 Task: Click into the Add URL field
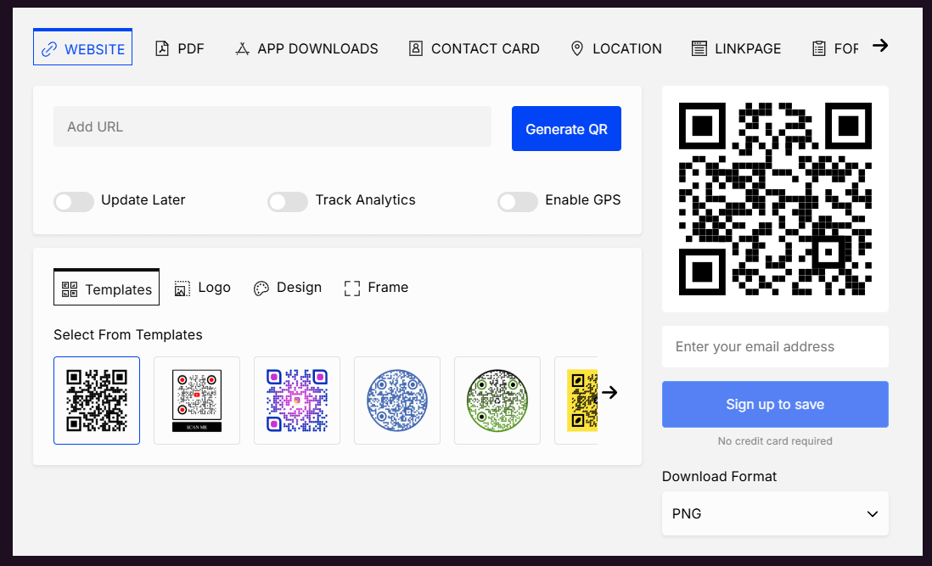[x=272, y=126]
